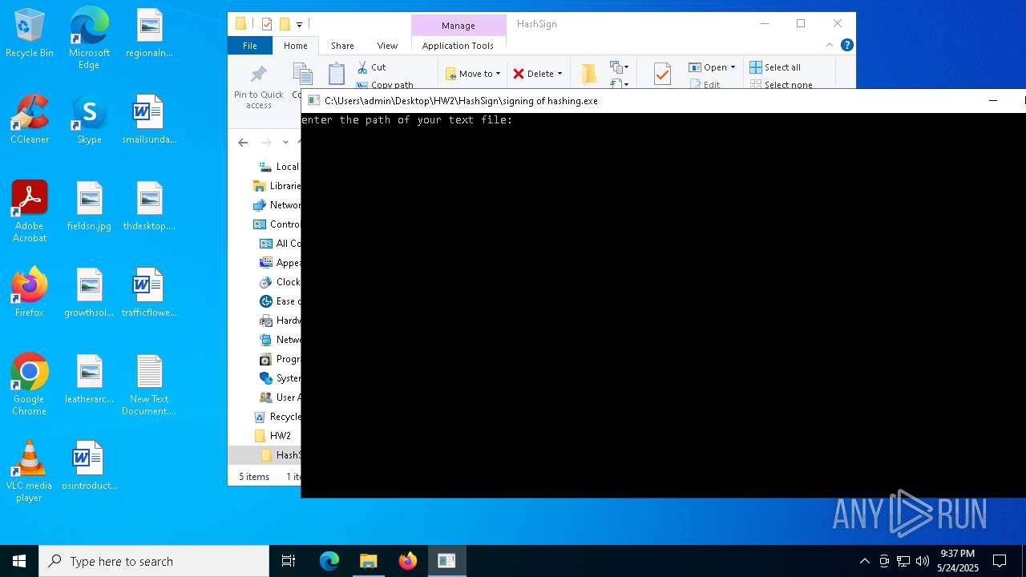Select the thdesktop image file

pos(149,207)
